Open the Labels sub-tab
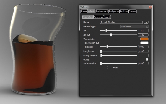166x104 pixels. 107,17
